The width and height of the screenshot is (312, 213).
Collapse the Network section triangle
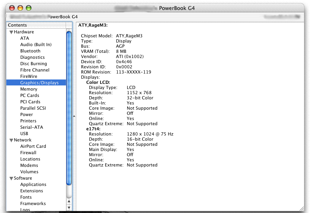12,140
